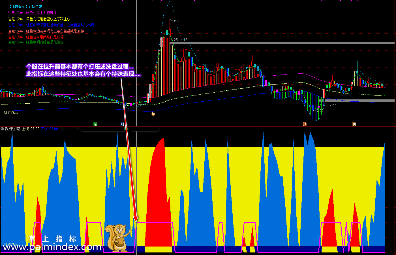The image size is (396, 255).
Task: Select note (5) 红色柱中带两条白是涨停
Action: [x=36, y=37]
